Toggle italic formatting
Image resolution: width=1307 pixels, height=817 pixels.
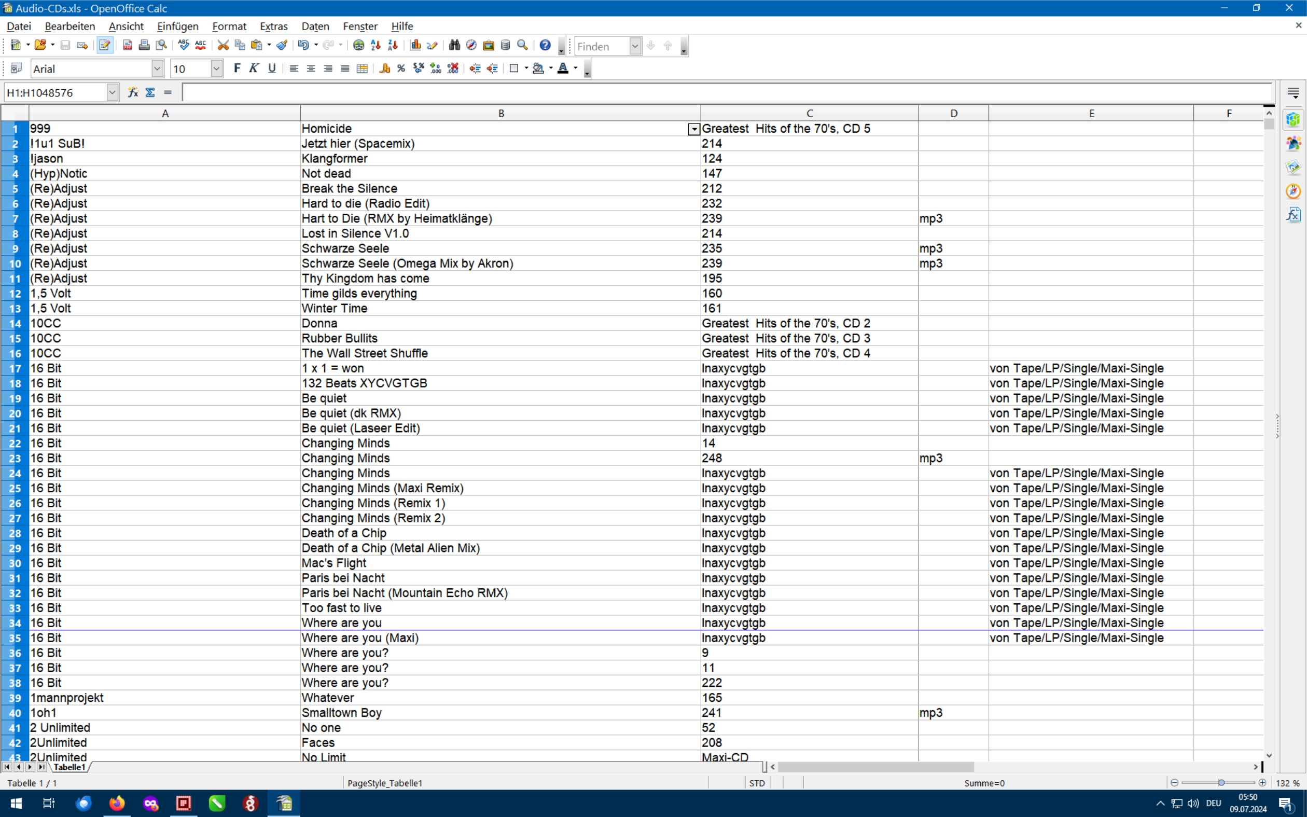tap(254, 68)
